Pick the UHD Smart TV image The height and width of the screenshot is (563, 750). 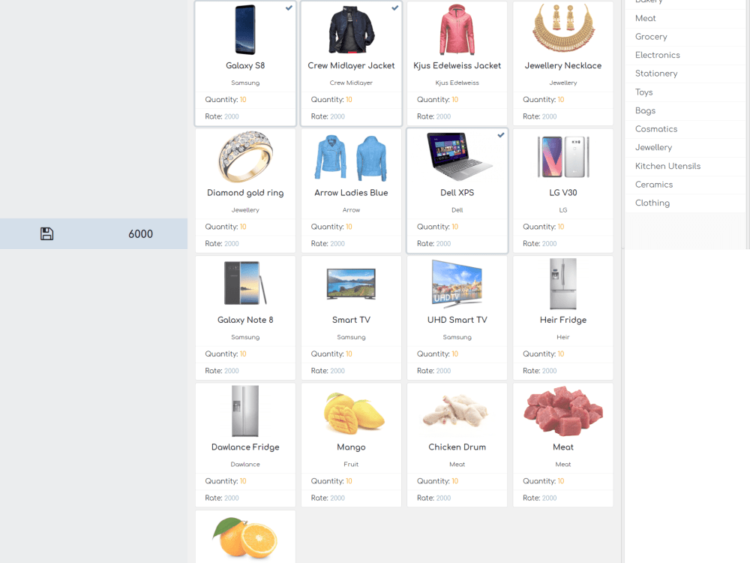coord(457,284)
